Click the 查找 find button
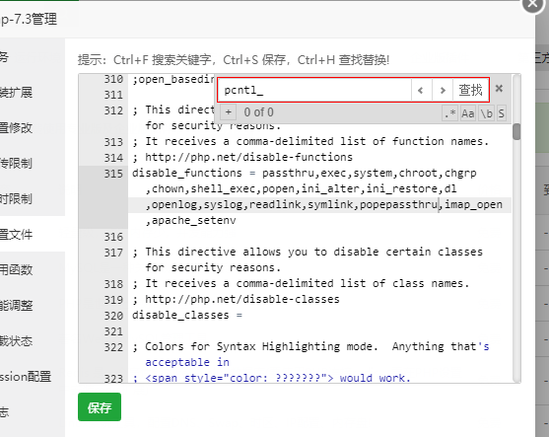 click(470, 91)
